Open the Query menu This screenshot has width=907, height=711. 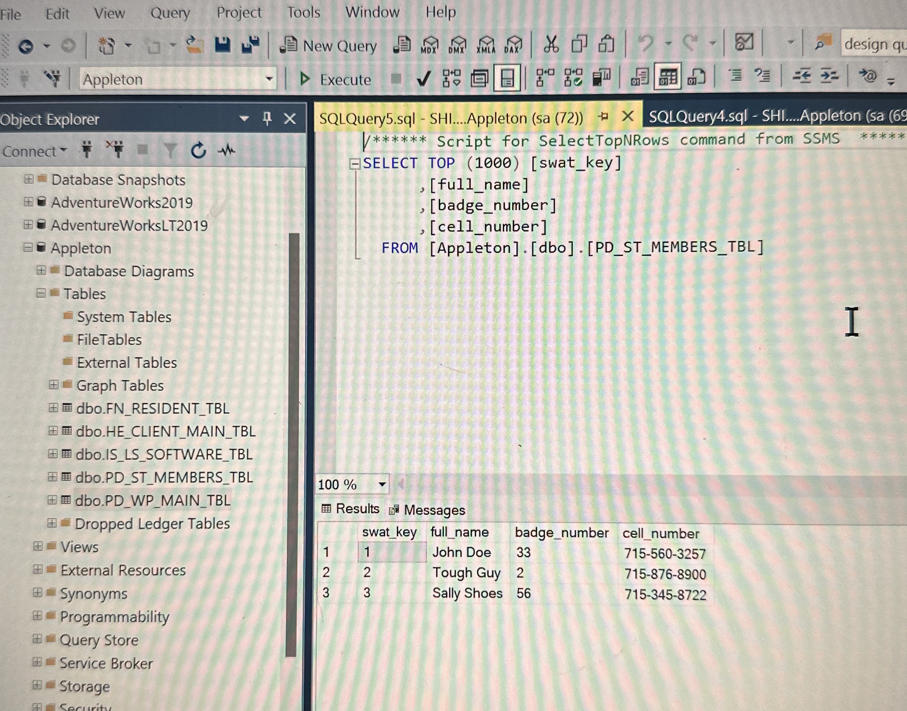(x=171, y=13)
